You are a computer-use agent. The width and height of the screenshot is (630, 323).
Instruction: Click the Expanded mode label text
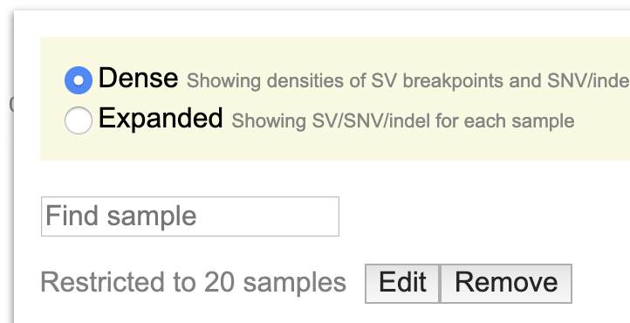click(161, 119)
